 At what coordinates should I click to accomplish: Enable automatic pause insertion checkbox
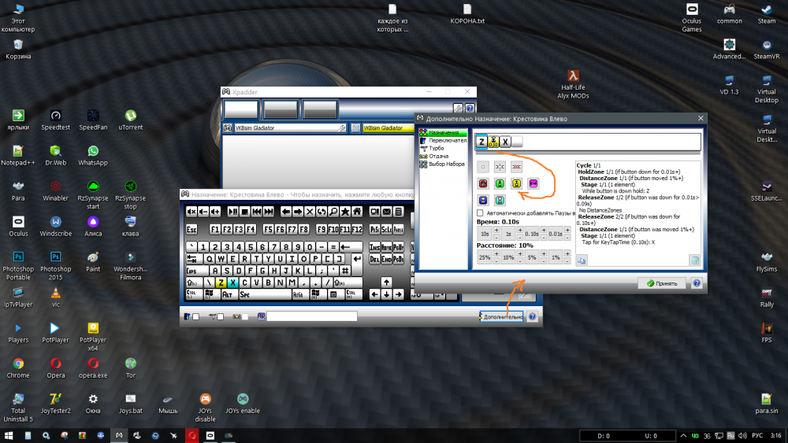click(481, 212)
